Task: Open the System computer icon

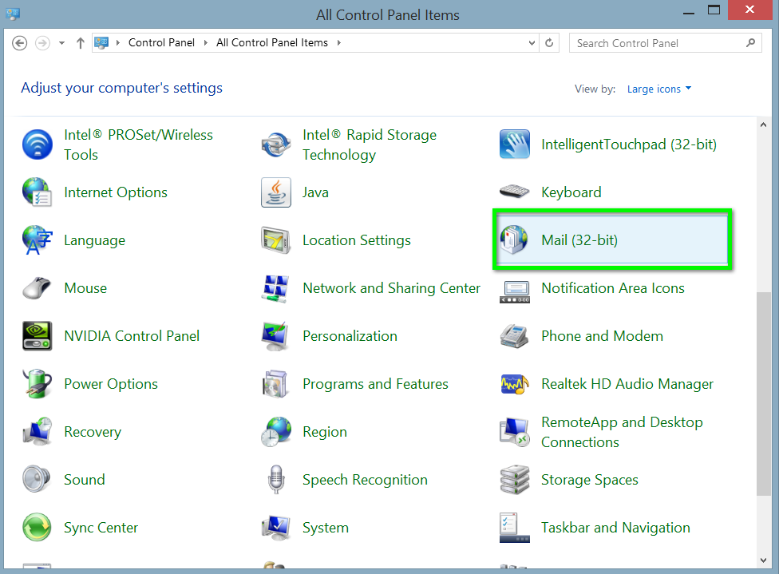Action: pos(276,527)
